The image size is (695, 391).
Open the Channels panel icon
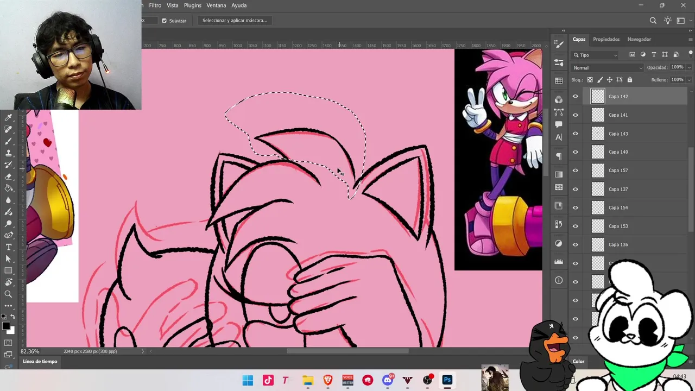tap(559, 100)
